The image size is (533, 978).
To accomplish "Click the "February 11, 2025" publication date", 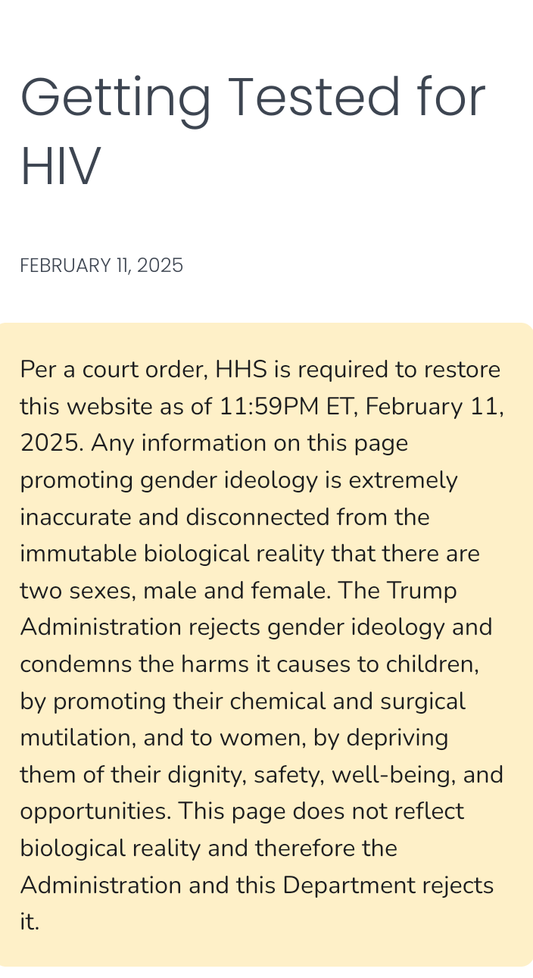I will pyautogui.click(x=101, y=266).
